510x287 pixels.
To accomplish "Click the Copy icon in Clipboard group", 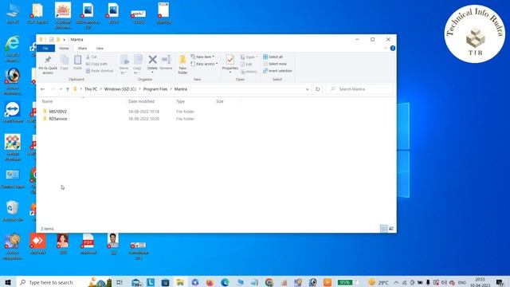I will [x=65, y=62].
